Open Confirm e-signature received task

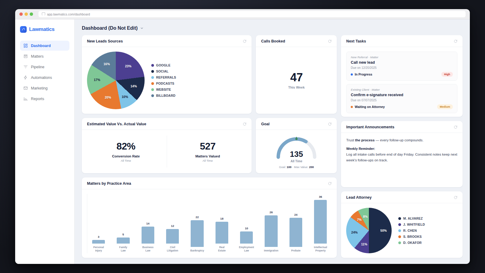(x=402, y=99)
